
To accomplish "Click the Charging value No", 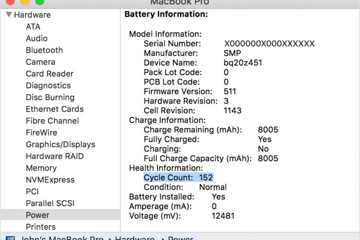I will pyautogui.click(x=264, y=149).
